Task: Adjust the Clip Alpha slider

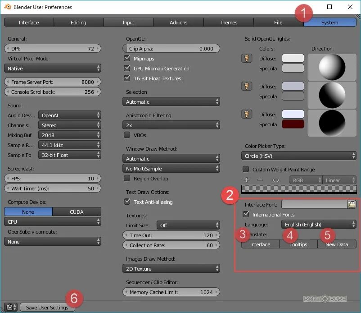Action: (x=171, y=48)
